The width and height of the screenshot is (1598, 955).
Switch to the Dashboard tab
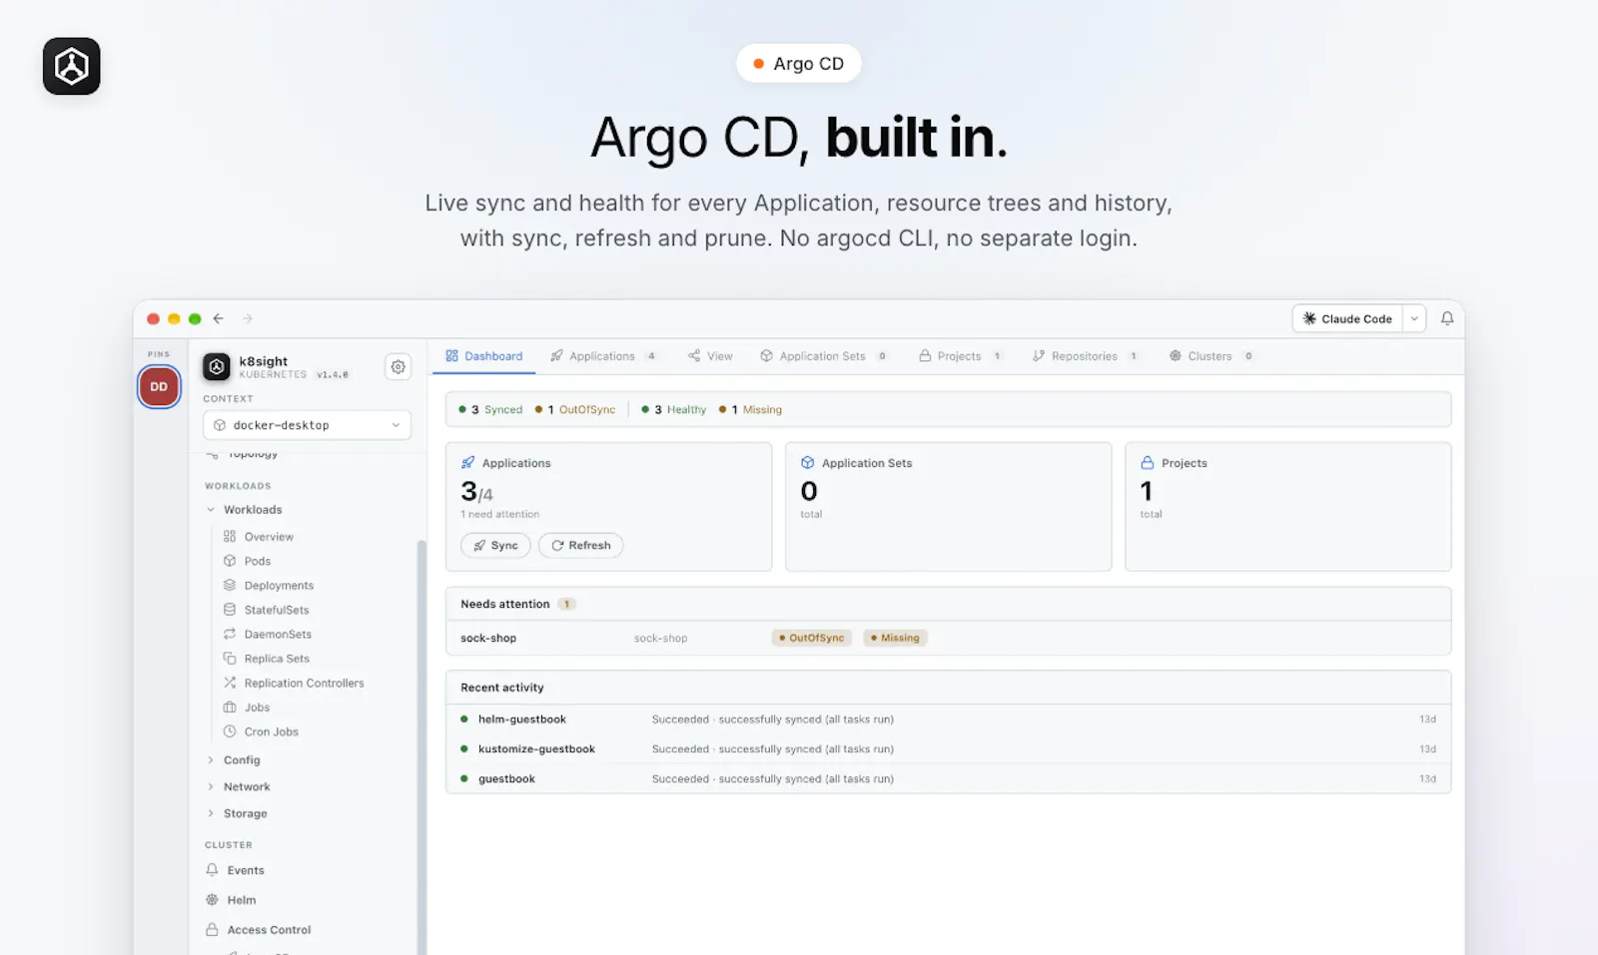[484, 356]
